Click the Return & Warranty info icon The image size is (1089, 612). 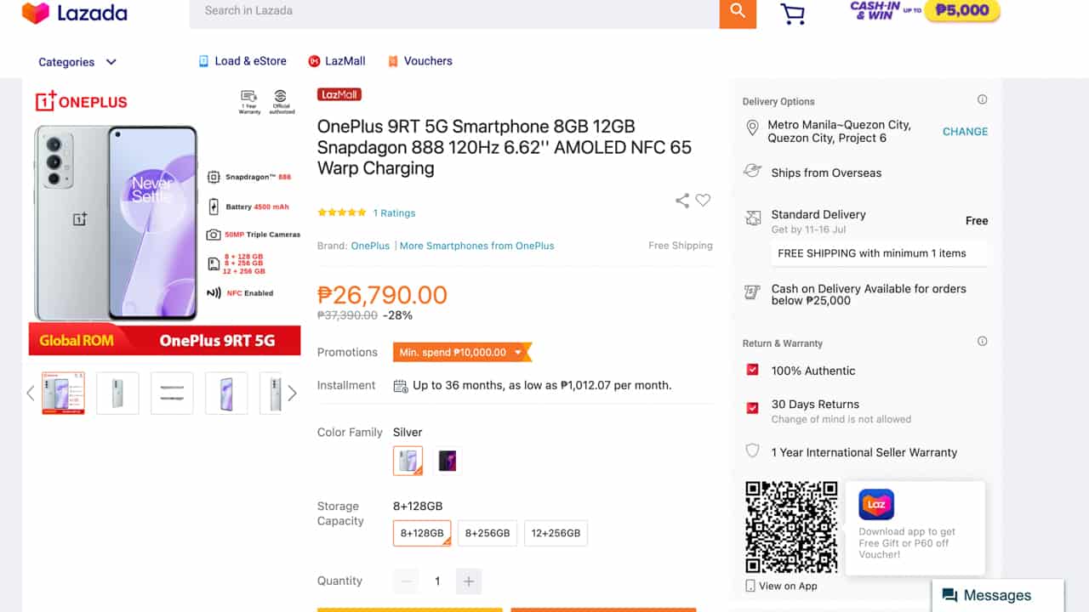[x=982, y=342]
